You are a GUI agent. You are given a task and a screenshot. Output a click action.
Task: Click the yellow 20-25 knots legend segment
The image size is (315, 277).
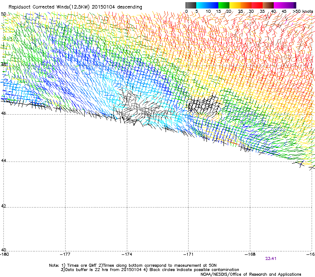235,5
